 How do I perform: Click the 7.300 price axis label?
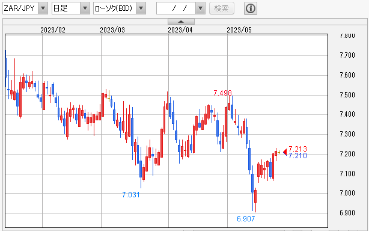pos(347,134)
